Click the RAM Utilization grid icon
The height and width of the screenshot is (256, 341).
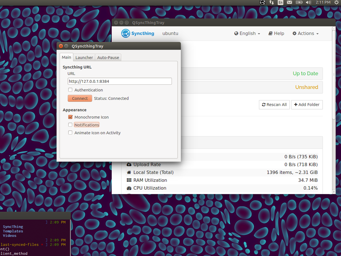129,180
